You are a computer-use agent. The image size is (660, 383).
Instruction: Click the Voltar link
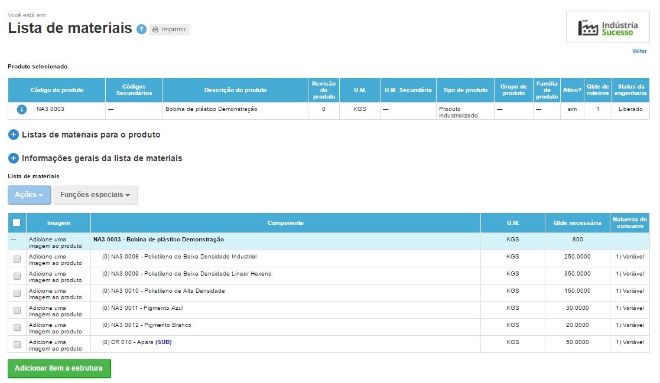pos(639,51)
